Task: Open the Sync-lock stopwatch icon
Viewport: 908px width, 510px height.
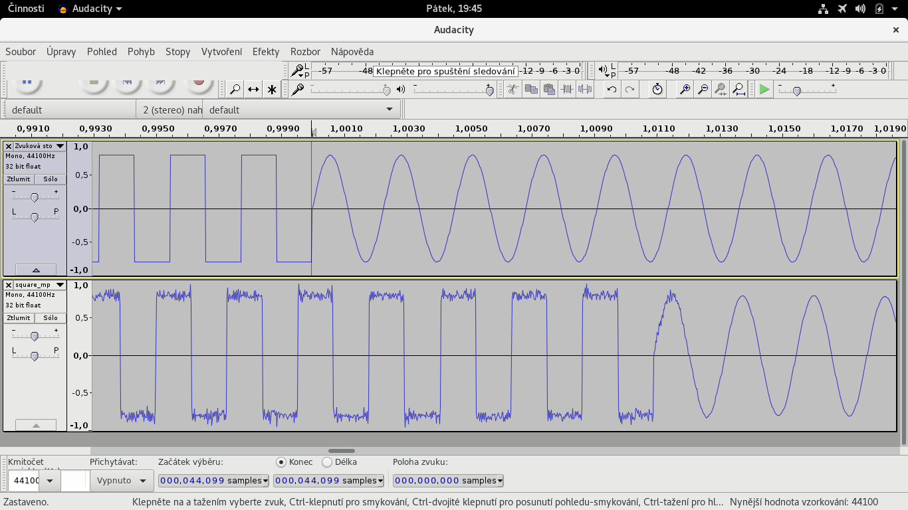Action: click(657, 89)
